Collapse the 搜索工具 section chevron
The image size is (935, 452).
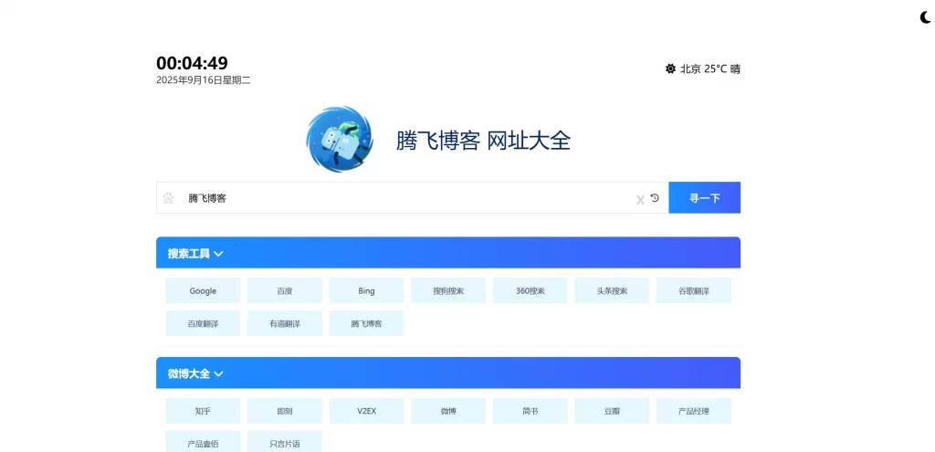pyautogui.click(x=219, y=254)
